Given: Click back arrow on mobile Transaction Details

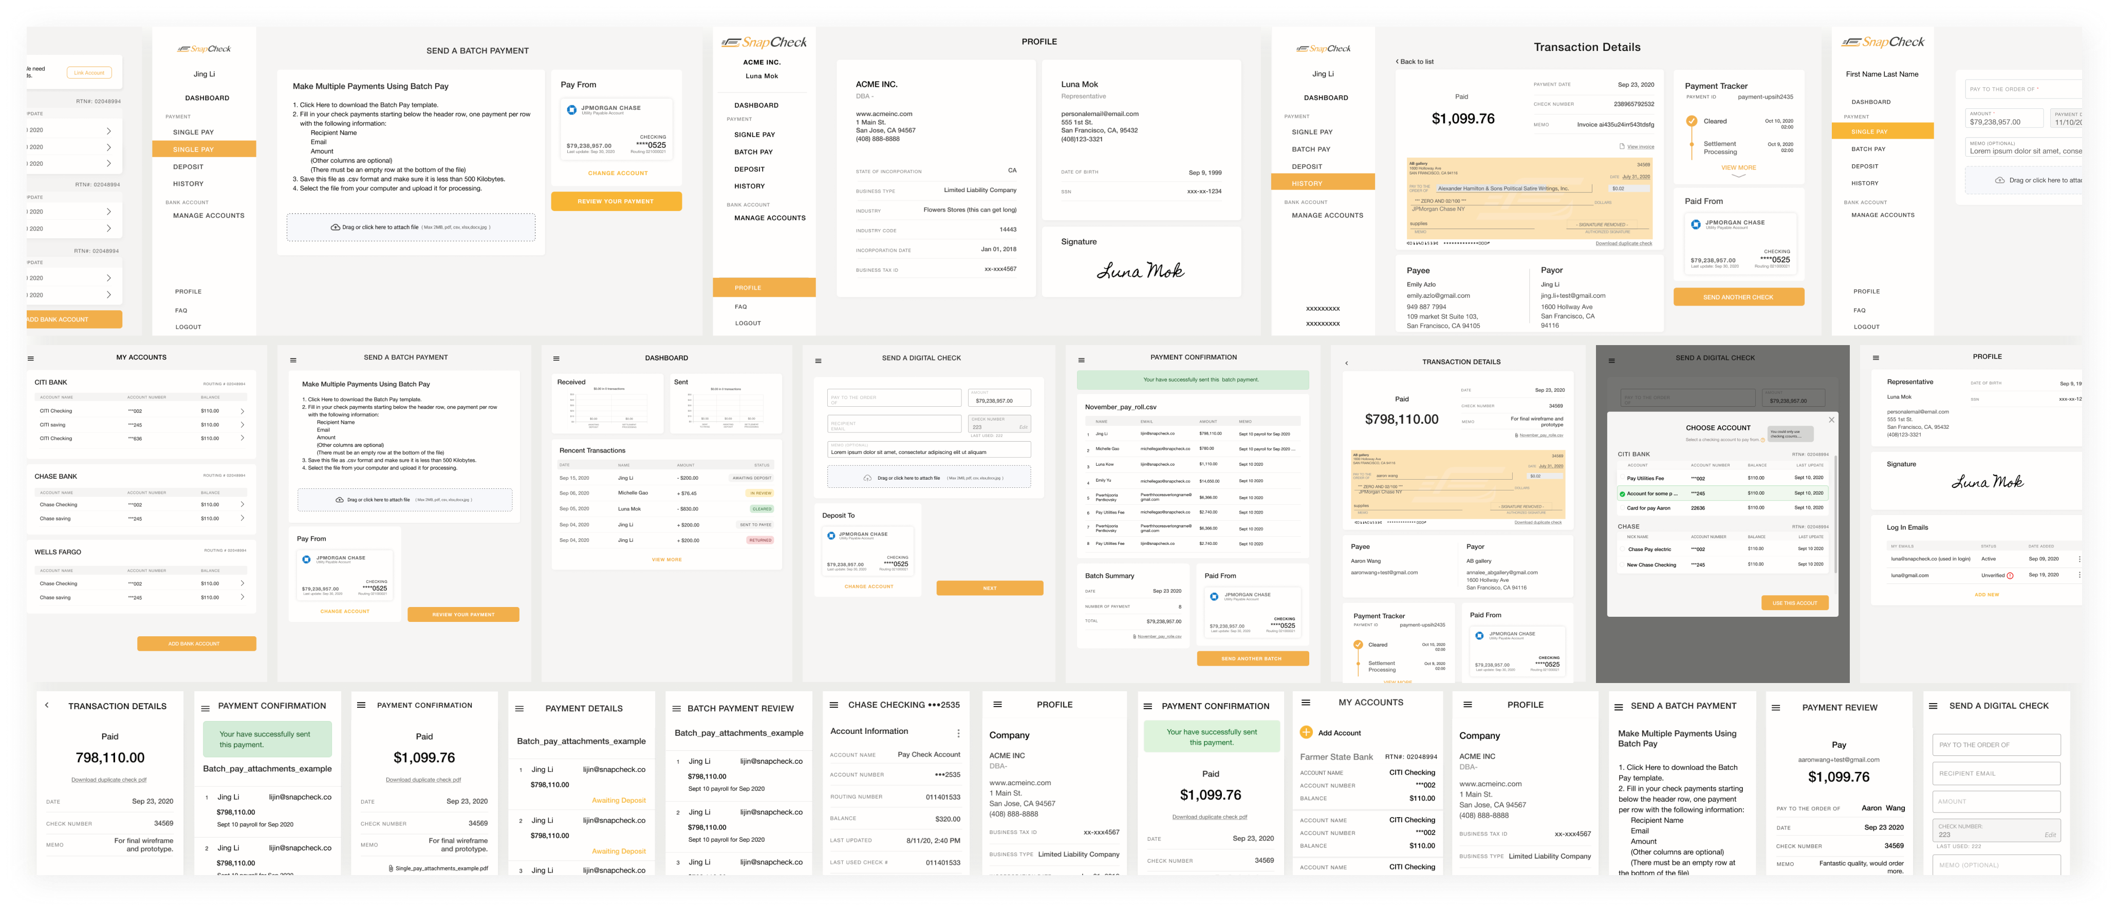Looking at the screenshot, I should click(47, 706).
